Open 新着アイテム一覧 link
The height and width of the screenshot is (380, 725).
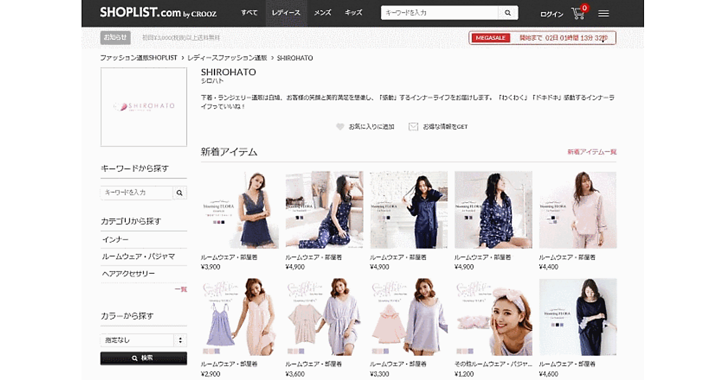pyautogui.click(x=591, y=152)
